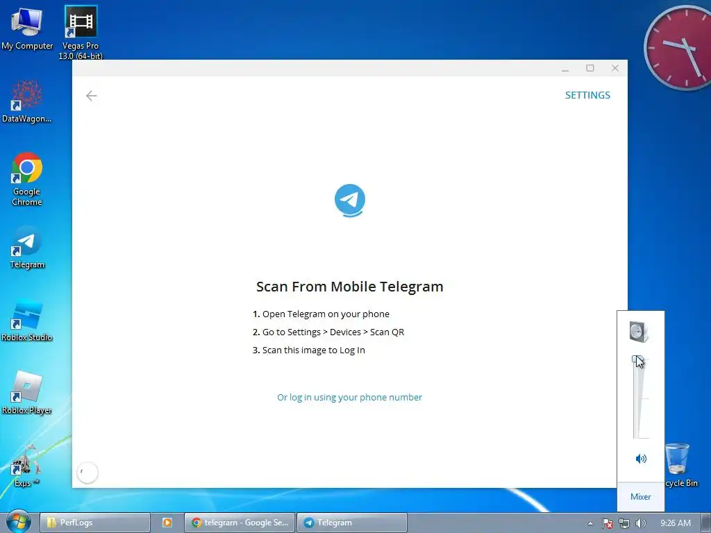711x533 pixels.
Task: Show hidden tray icons arrow
Action: 590,523
